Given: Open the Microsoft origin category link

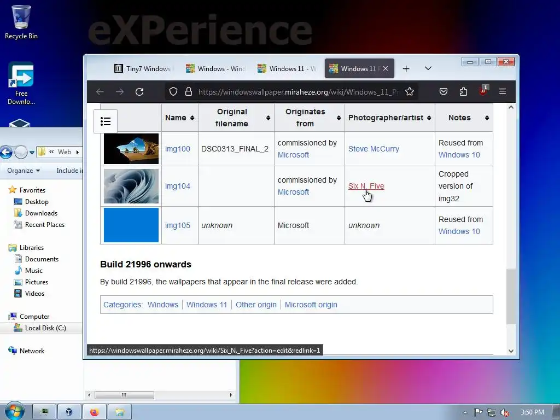Looking at the screenshot, I should coord(311,305).
